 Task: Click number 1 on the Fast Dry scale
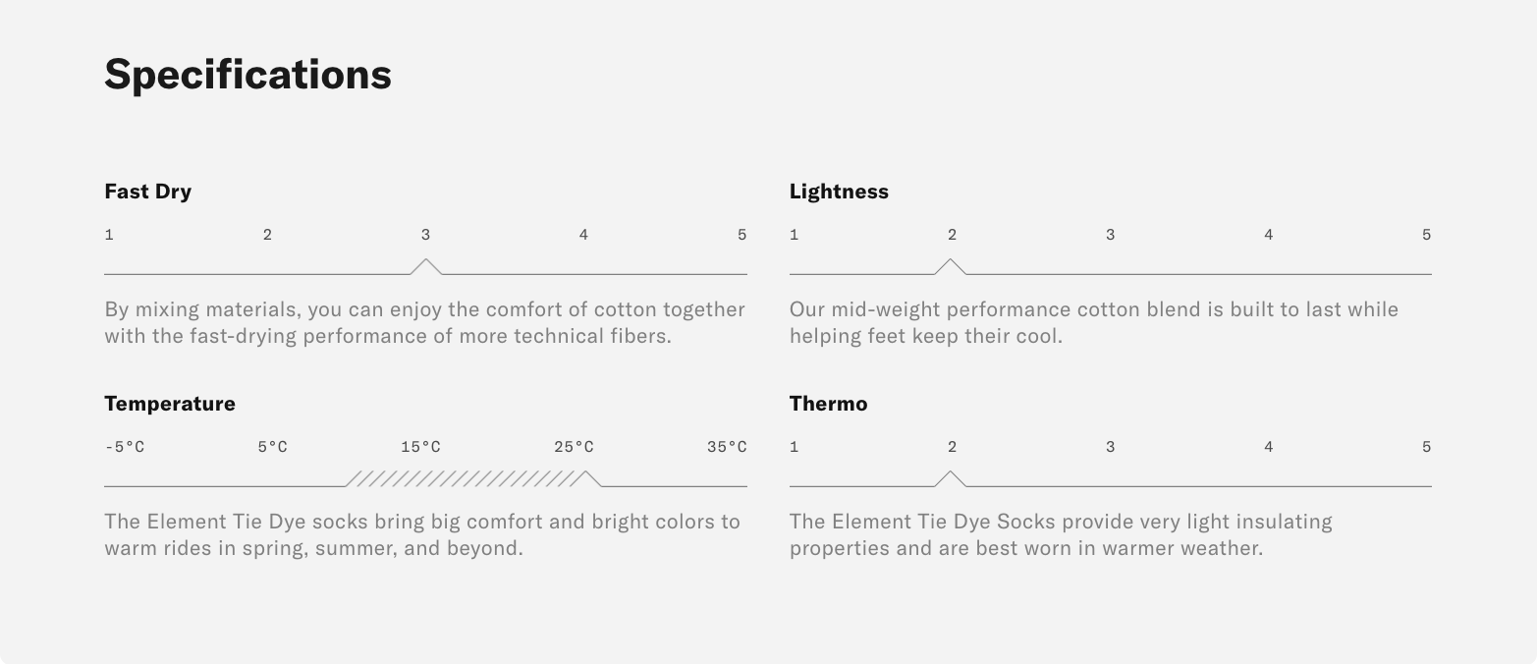(109, 235)
